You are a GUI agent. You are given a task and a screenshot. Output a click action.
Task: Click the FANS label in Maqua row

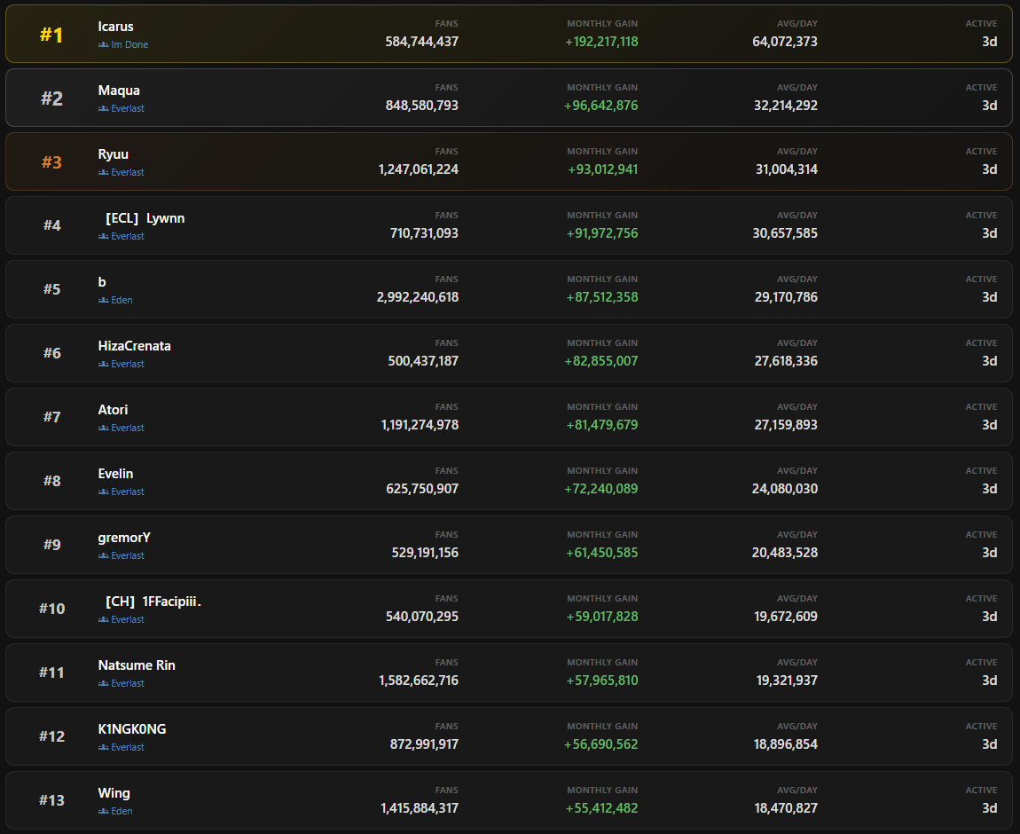(447, 88)
